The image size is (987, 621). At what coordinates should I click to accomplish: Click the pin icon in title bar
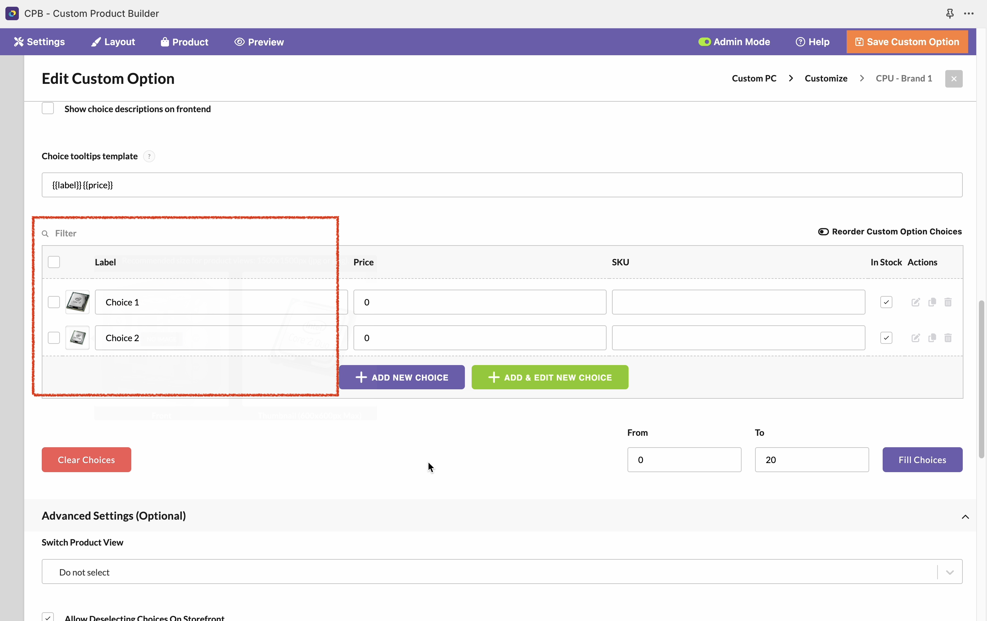950,13
